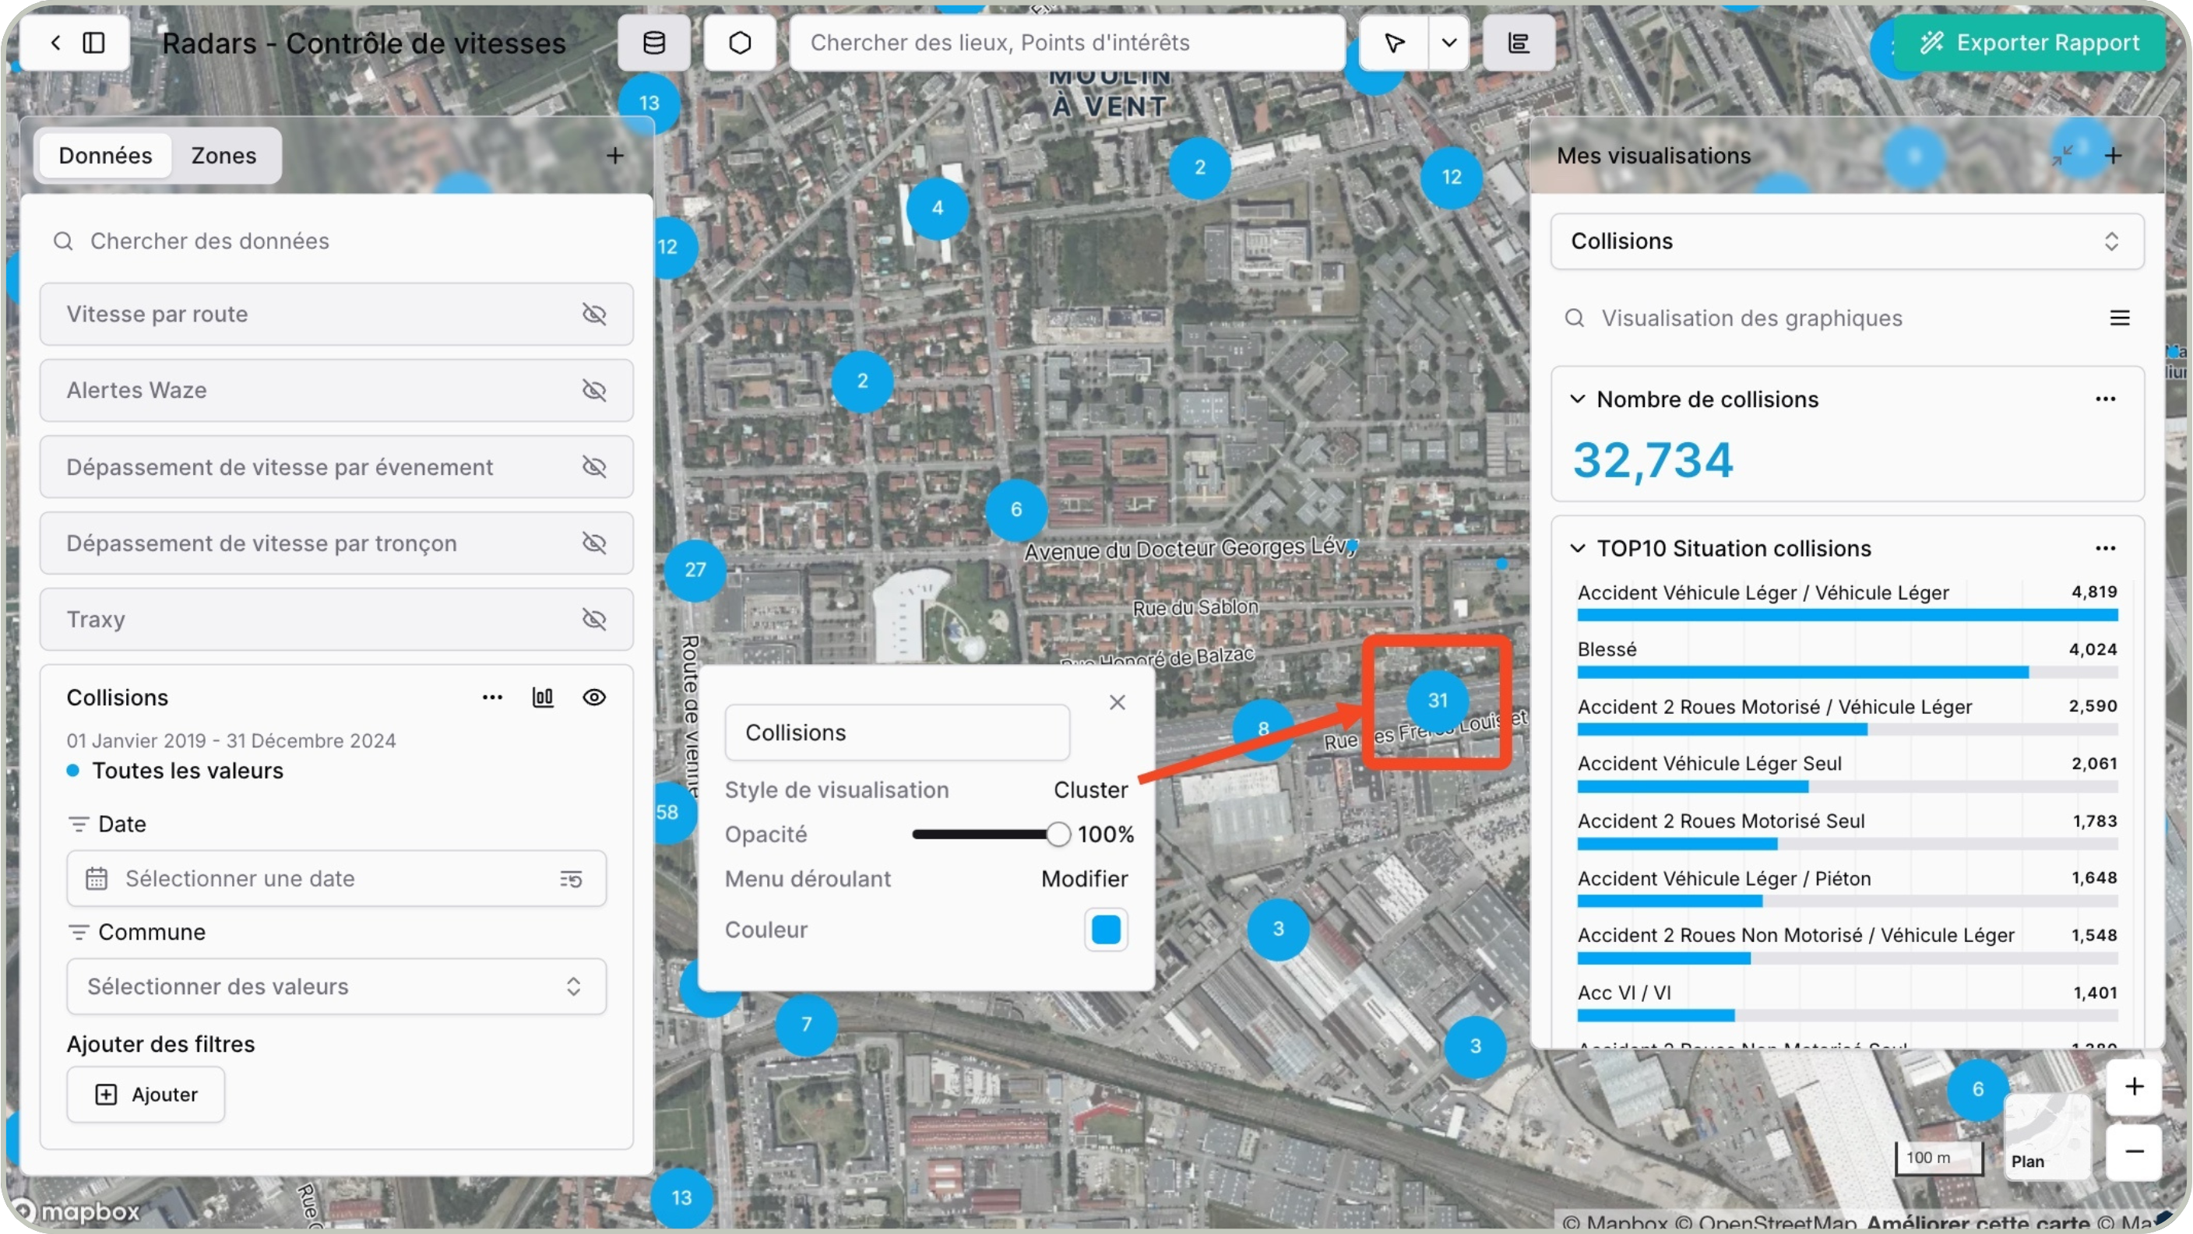This screenshot has width=2193, height=1234.
Task: Click the Ajouter filter button
Action: (146, 1095)
